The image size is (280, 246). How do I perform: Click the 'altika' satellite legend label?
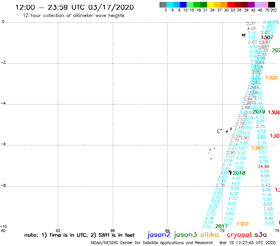[210, 235]
